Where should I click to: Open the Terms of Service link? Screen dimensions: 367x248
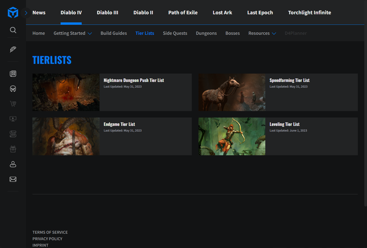[x=50, y=232]
